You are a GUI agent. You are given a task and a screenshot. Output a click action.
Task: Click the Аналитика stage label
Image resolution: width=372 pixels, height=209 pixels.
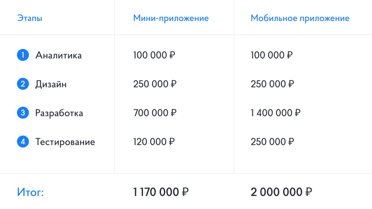[x=59, y=55]
